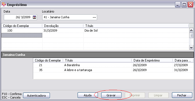Viewport: 195px width, 101px height.
Task: Click the scrollbar thumb in the exemplar grid
Action: pos(191,35)
